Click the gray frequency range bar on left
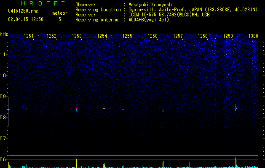 pos(8,112)
